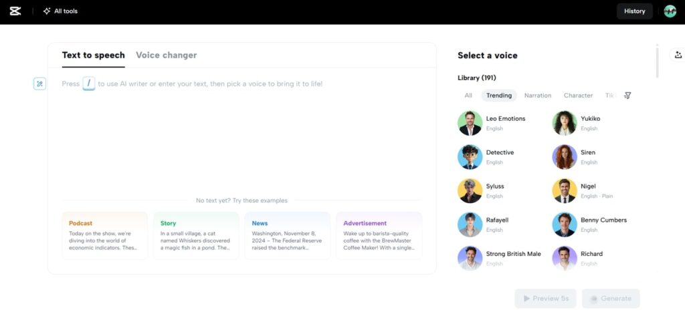Image resolution: width=685 pixels, height=320 pixels.
Task: Play the Preview 5s button
Action: (x=546, y=299)
